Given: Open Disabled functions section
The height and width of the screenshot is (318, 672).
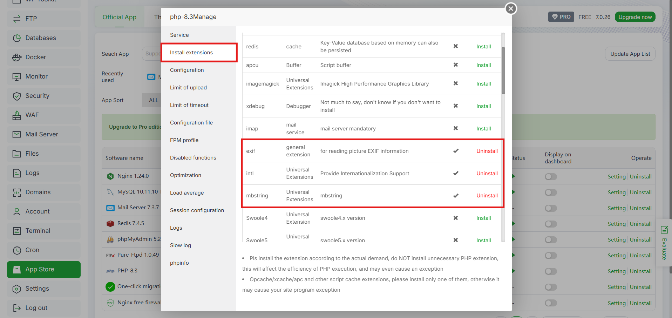Looking at the screenshot, I should click(x=198, y=158).
